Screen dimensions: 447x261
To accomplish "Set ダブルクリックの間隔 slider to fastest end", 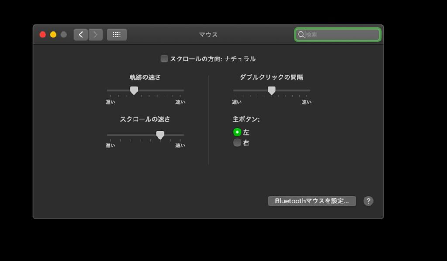I will [309, 91].
